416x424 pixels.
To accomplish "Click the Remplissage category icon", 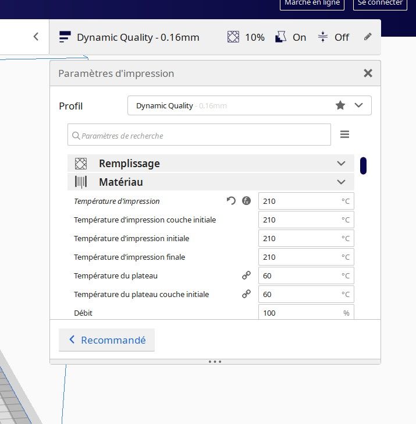I will click(x=81, y=164).
